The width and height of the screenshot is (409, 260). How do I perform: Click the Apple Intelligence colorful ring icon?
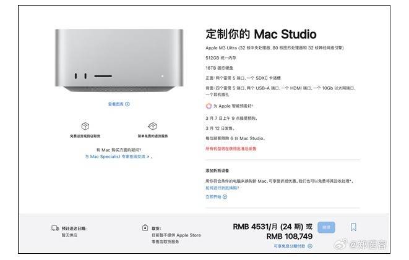point(209,106)
